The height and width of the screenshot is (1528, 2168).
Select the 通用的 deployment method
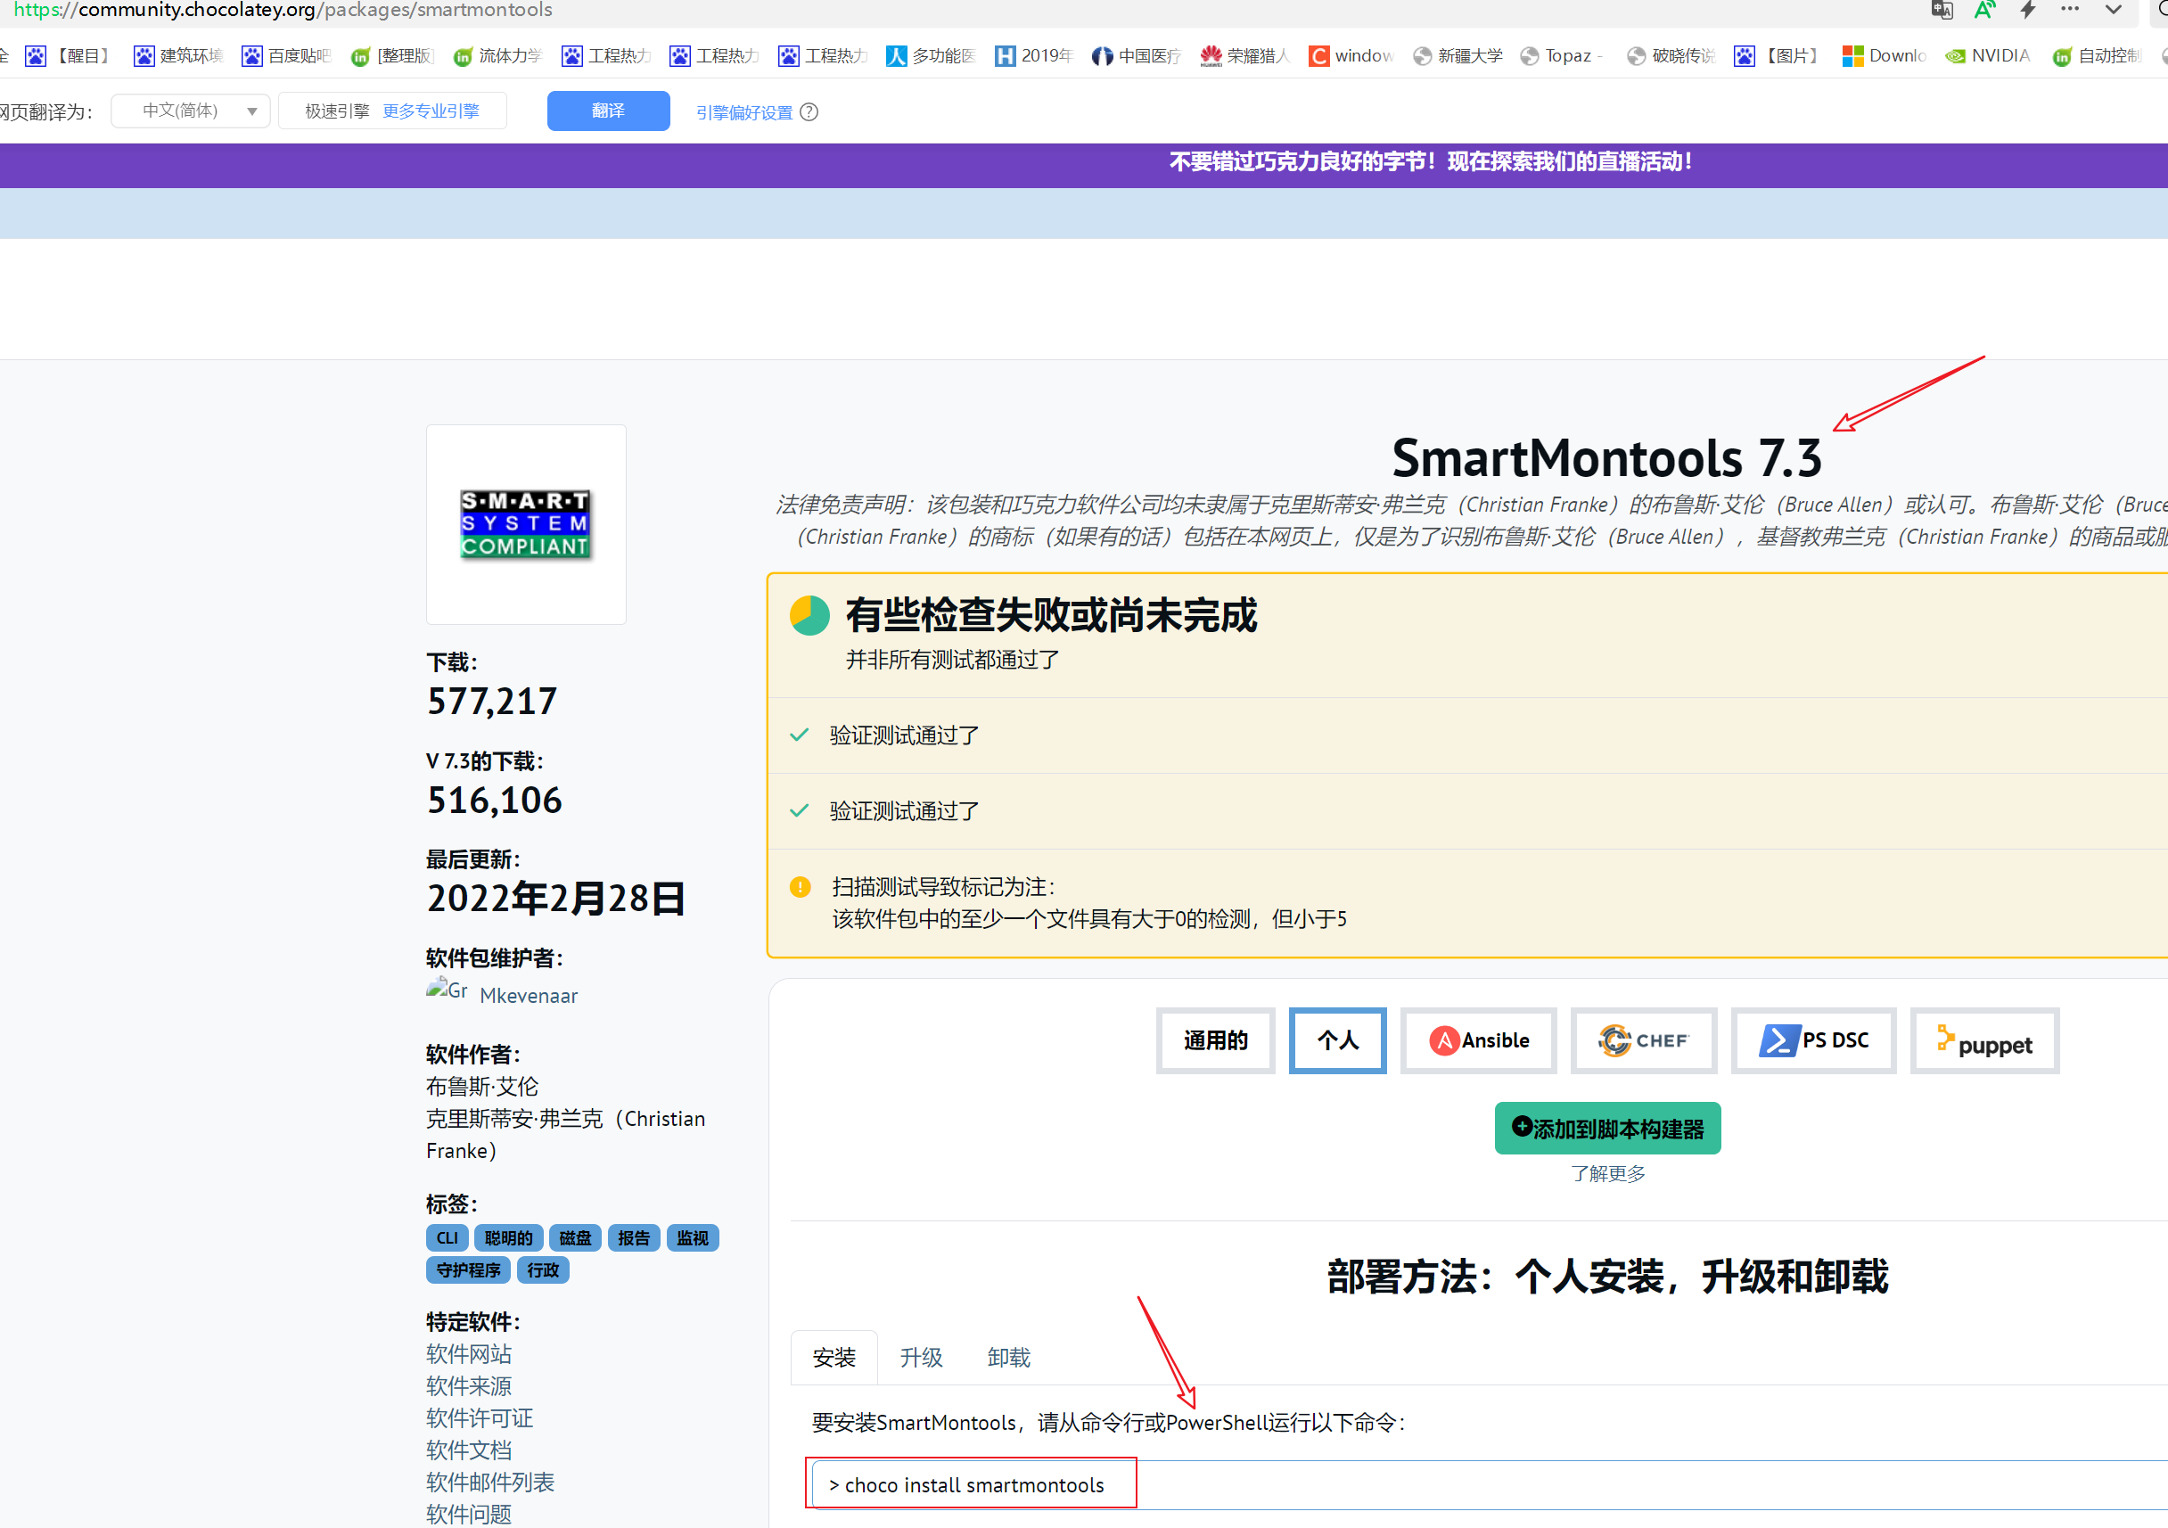(x=1215, y=1039)
